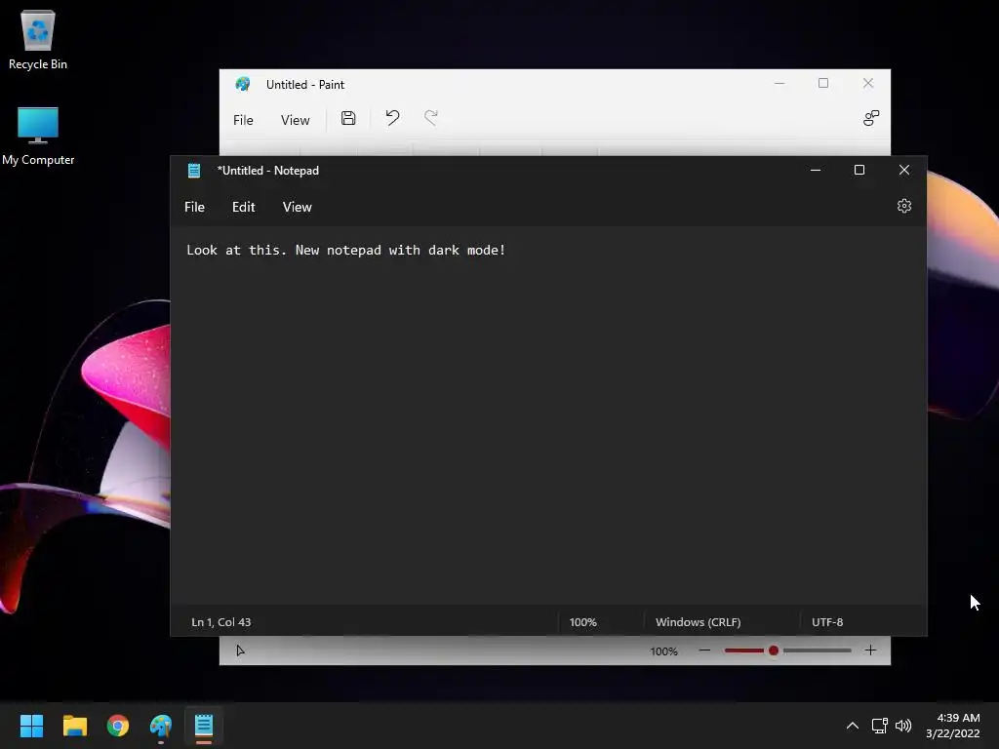Launch Google Chrome from the taskbar

tap(118, 726)
